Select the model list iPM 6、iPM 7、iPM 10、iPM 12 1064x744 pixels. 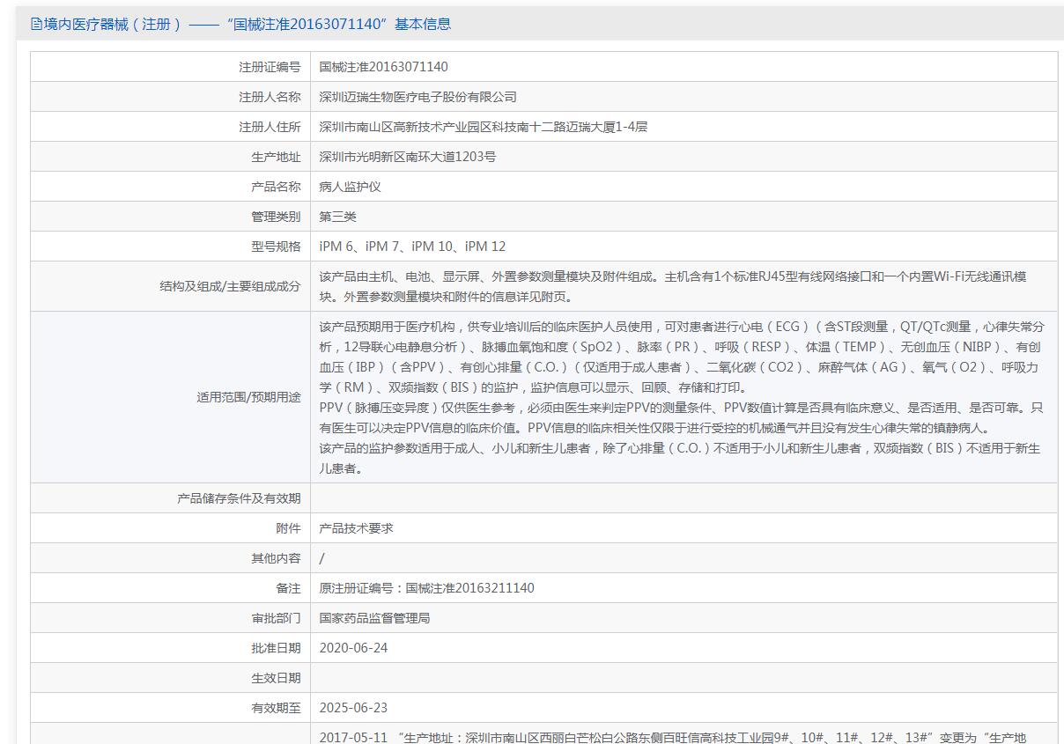(412, 247)
